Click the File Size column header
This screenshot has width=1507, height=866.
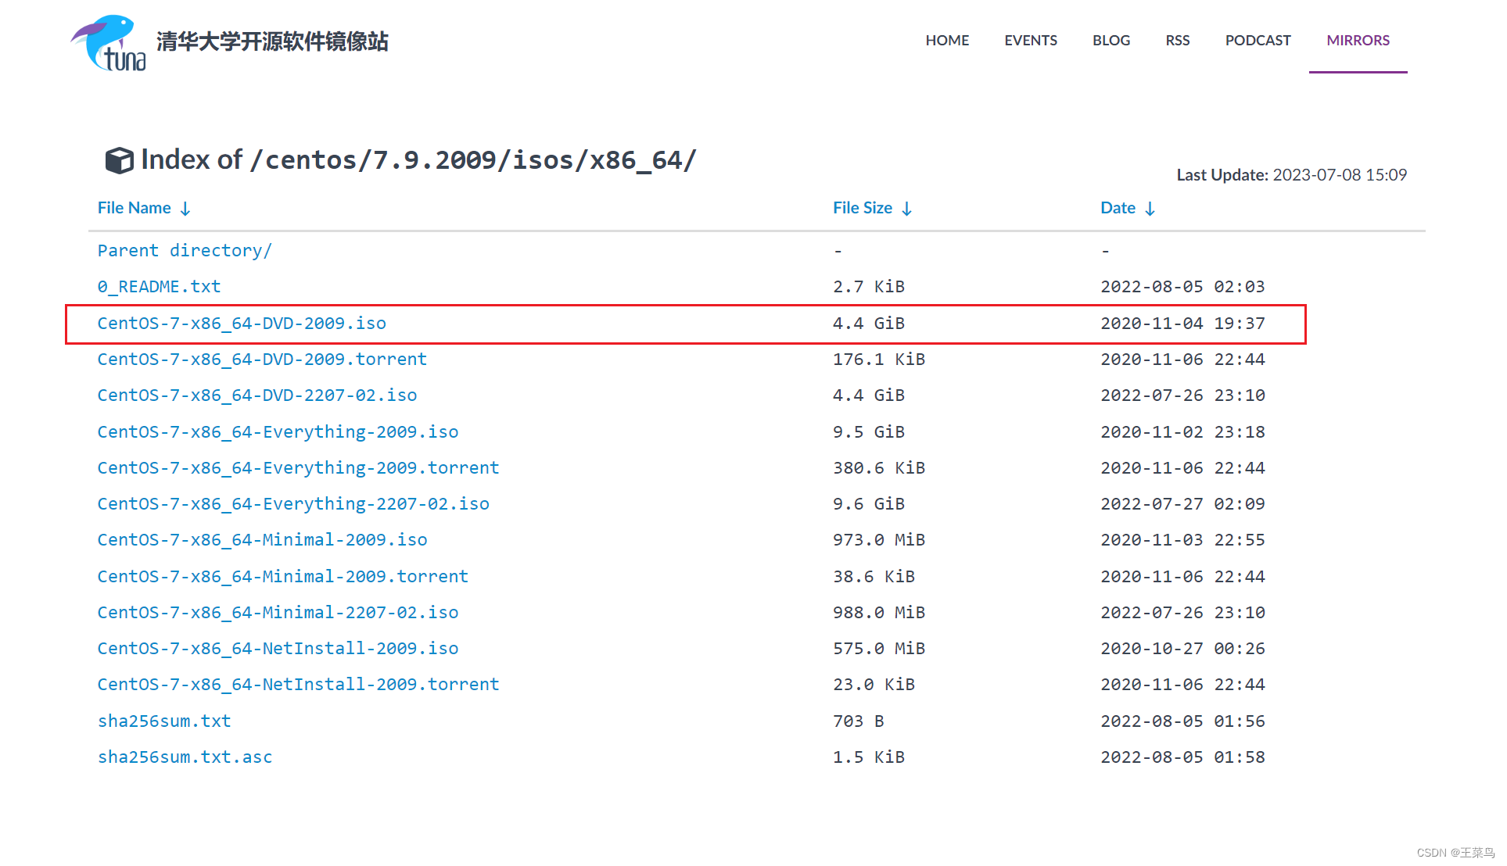click(x=863, y=208)
